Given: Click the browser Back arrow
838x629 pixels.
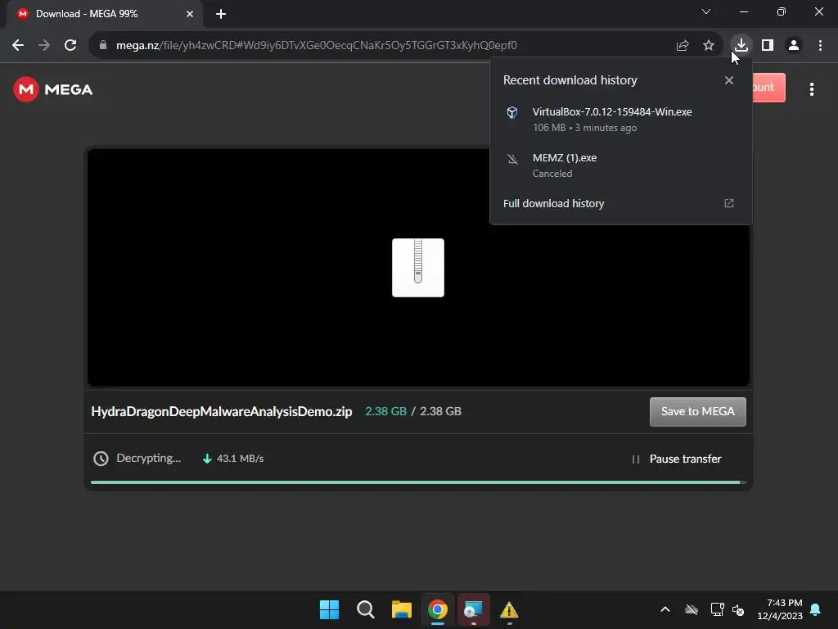Looking at the screenshot, I should [18, 46].
